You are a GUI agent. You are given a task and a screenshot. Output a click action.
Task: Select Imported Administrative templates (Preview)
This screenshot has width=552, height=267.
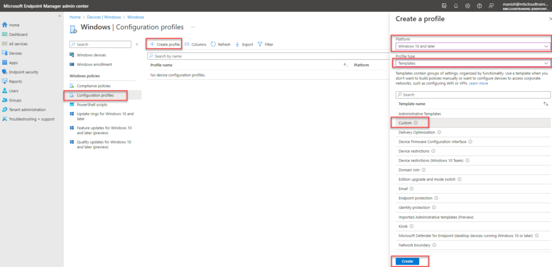(x=473, y=217)
